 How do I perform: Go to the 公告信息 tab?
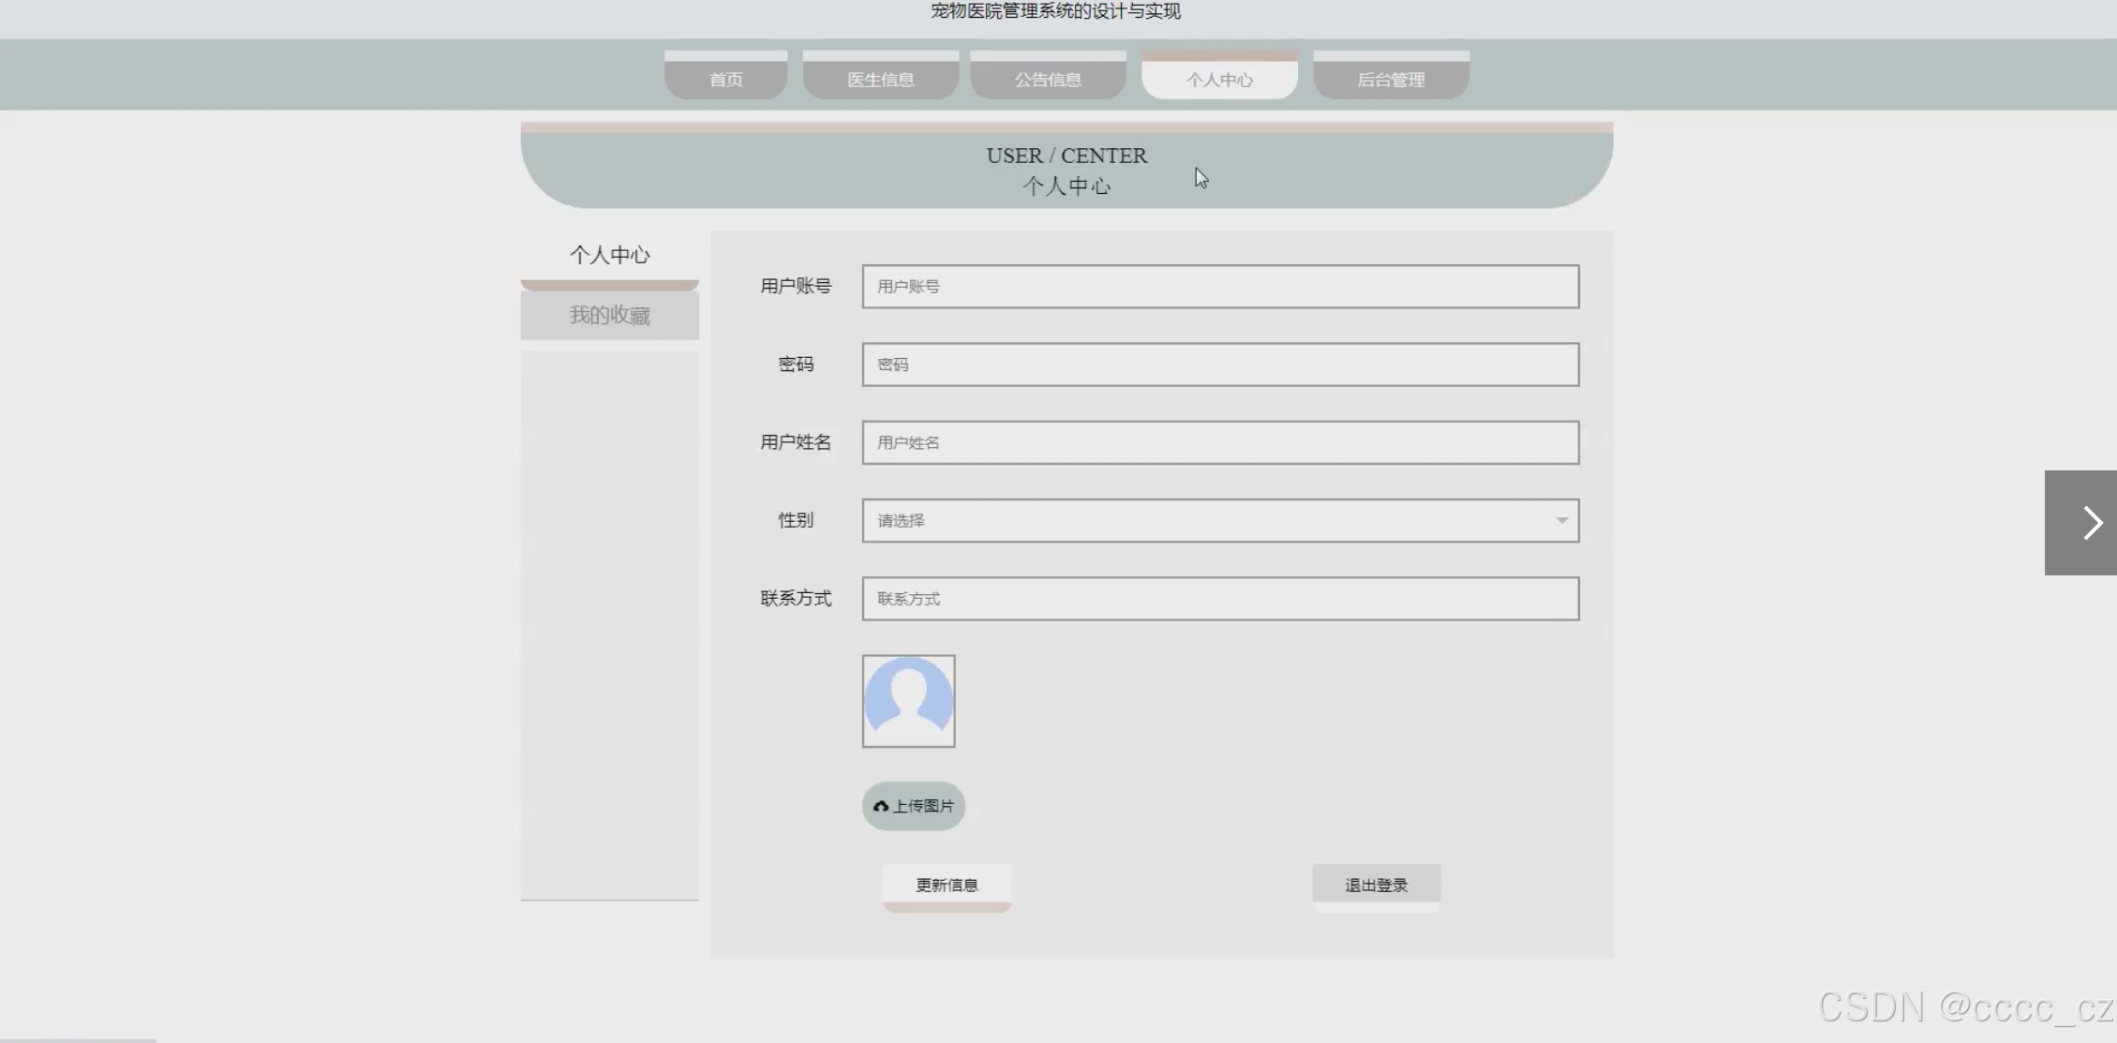pyautogui.click(x=1048, y=80)
